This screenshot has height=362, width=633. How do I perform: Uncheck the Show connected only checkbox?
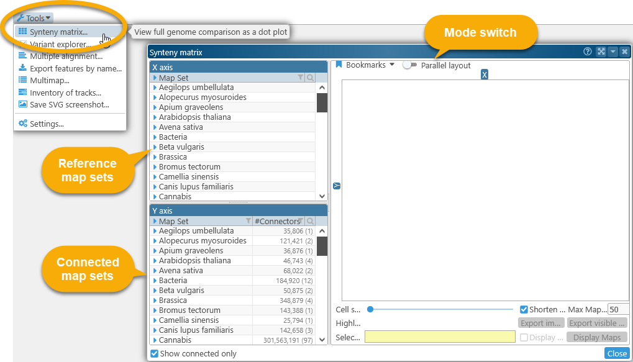[x=155, y=354]
